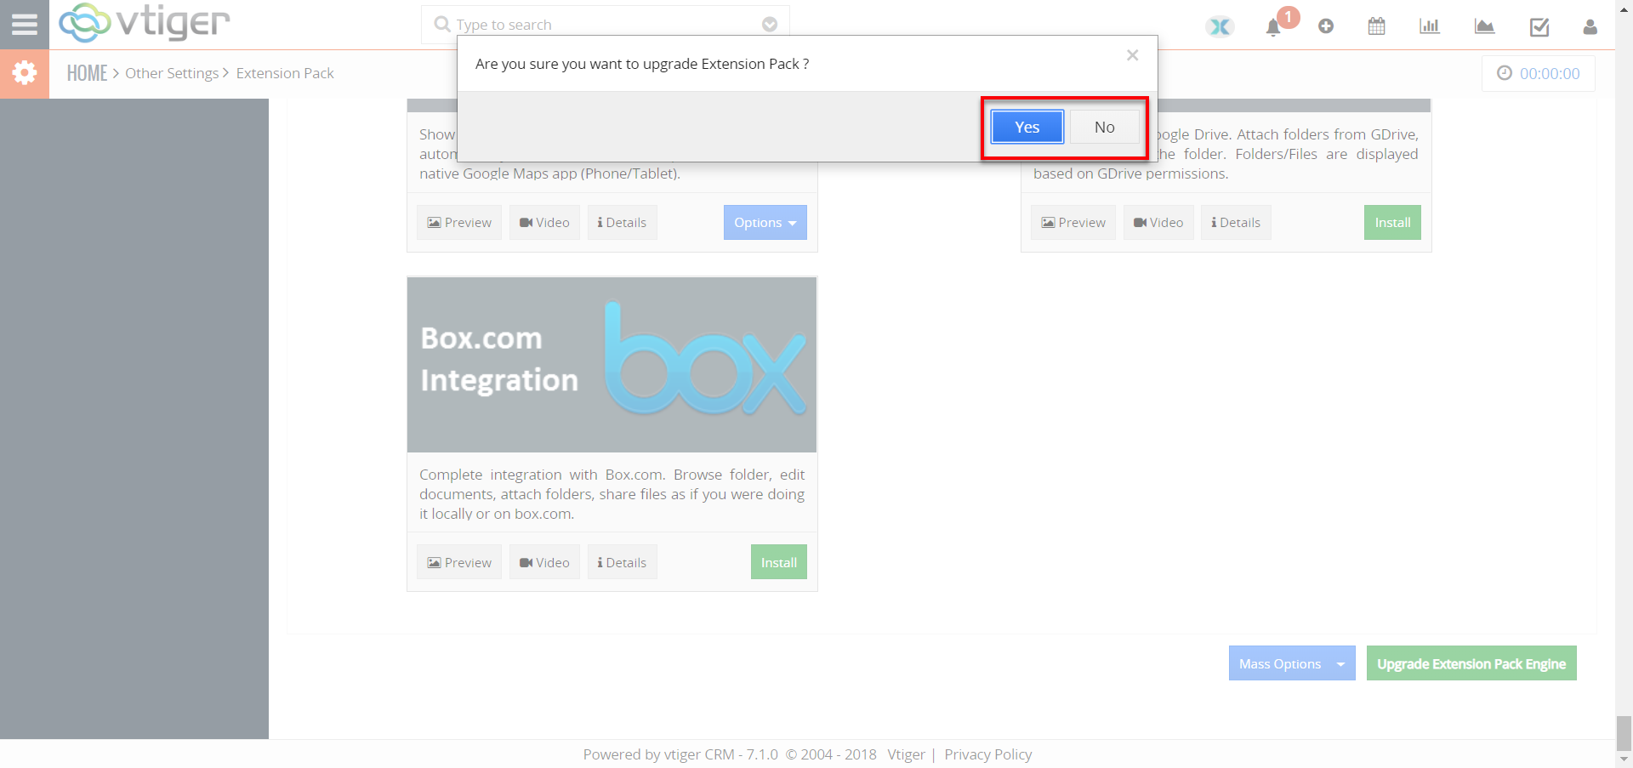
Task: Expand Options dropdown on Google Maps card
Action: click(765, 222)
